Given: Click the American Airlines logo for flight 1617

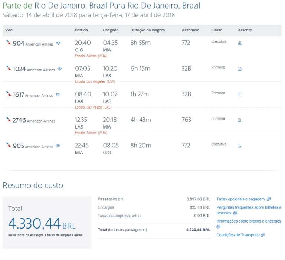Looking at the screenshot, I should (x=9, y=94).
